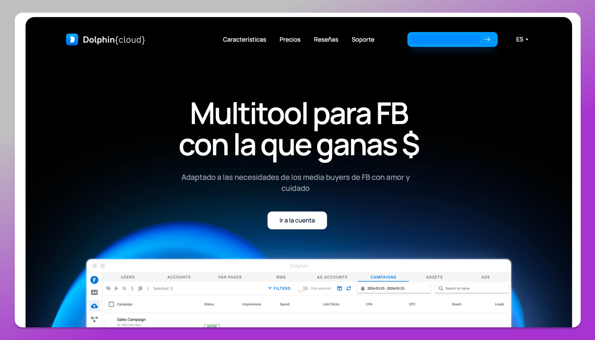
Task: Click the blue header call-to-action button
Action: (452, 40)
